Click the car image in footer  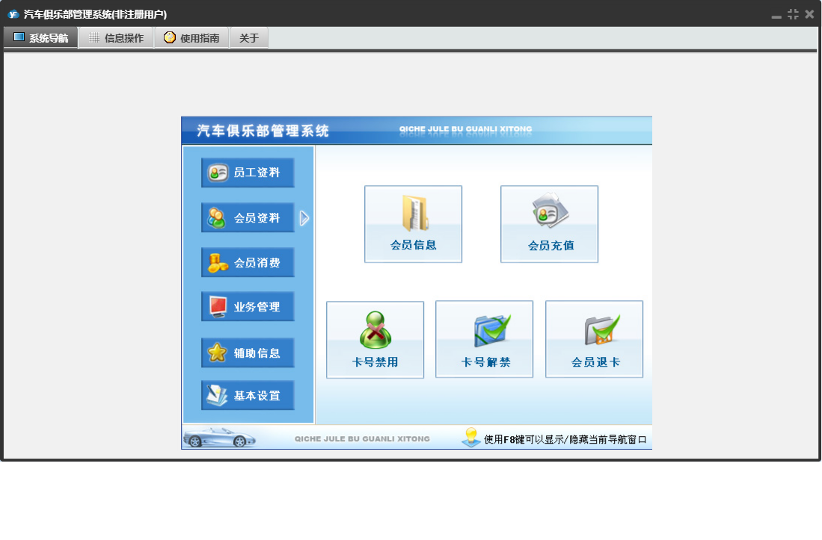[x=220, y=437]
